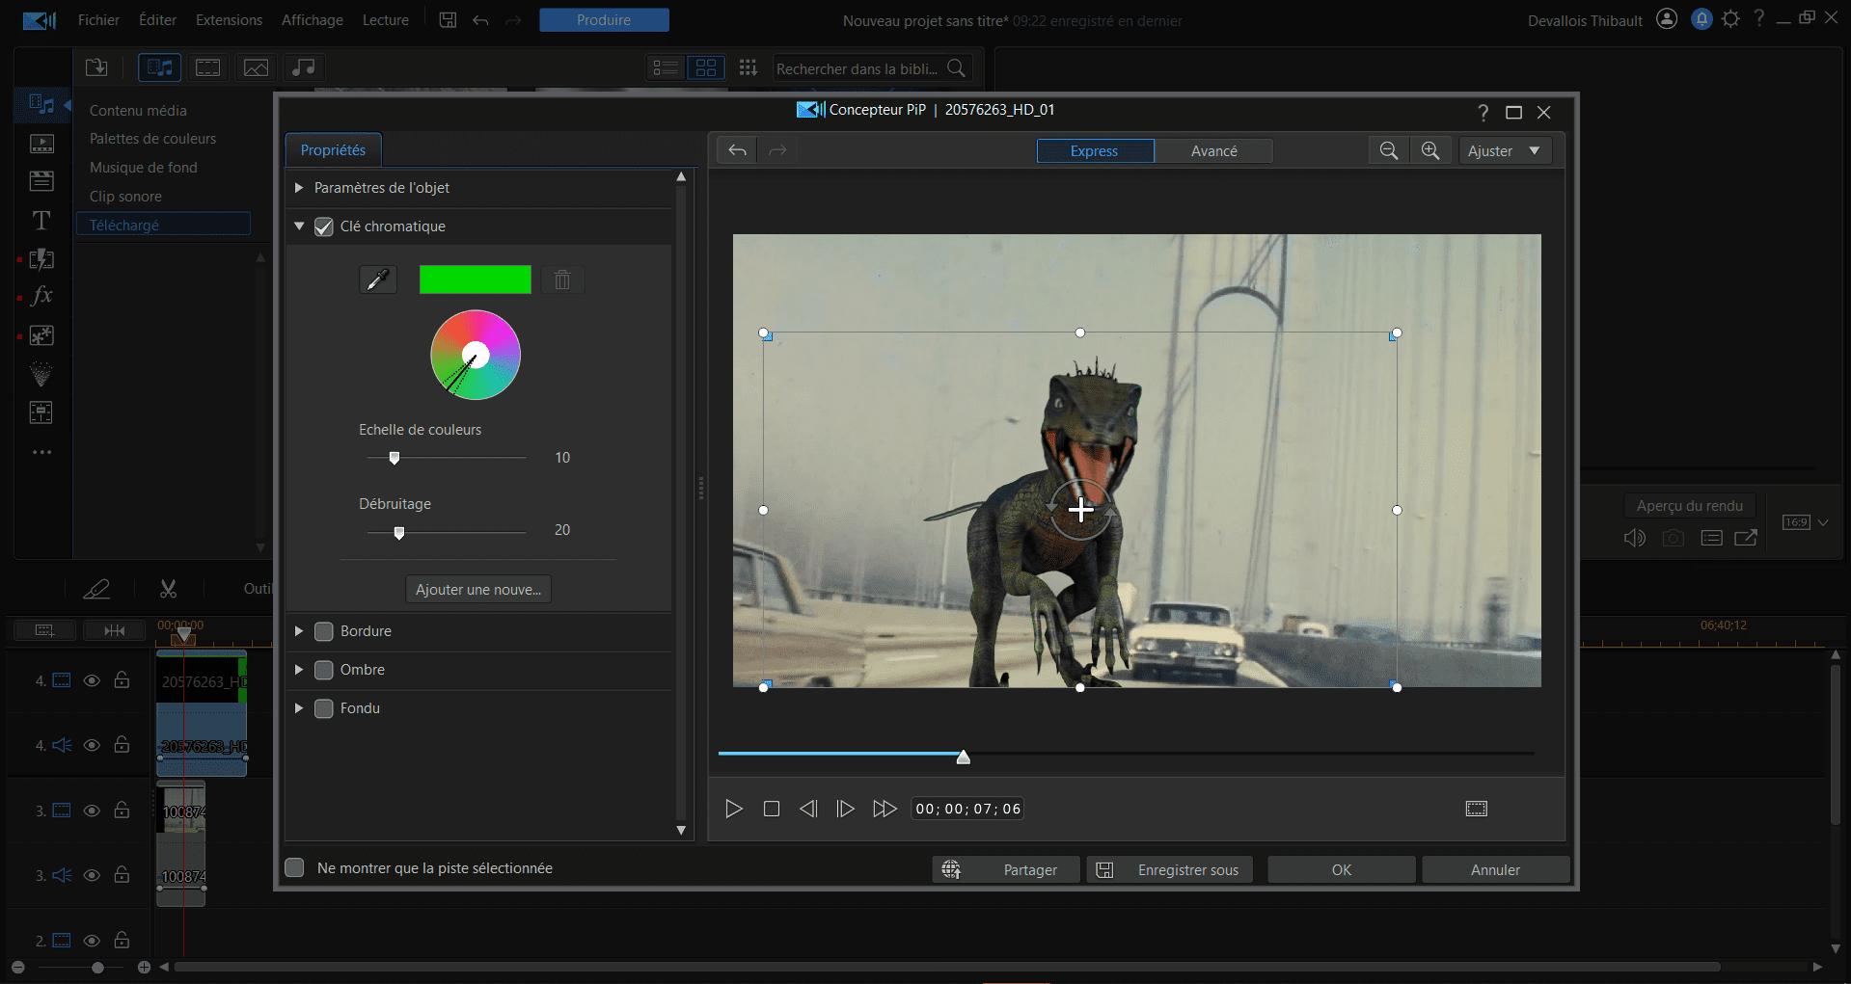Screen dimensions: 1851x984
Task: Expand Paramètres de l'objet section
Action: (x=299, y=188)
